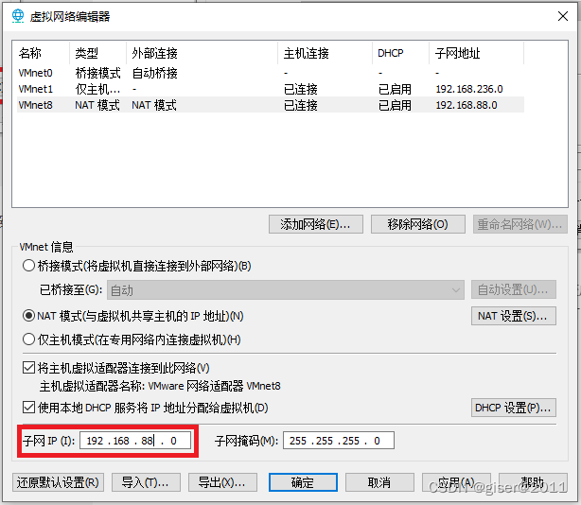
Task: Click the 192.168.236.0 subnet address cell
Action: pyautogui.click(x=469, y=89)
